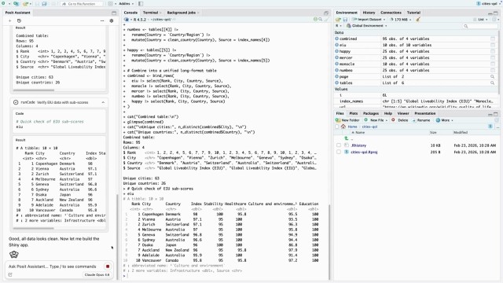Click the attach icon below the chat input
This screenshot has width=503, height=283.
[x=10, y=274]
